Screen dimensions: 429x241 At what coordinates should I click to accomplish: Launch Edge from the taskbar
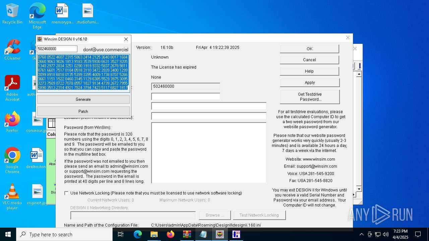coord(138,234)
